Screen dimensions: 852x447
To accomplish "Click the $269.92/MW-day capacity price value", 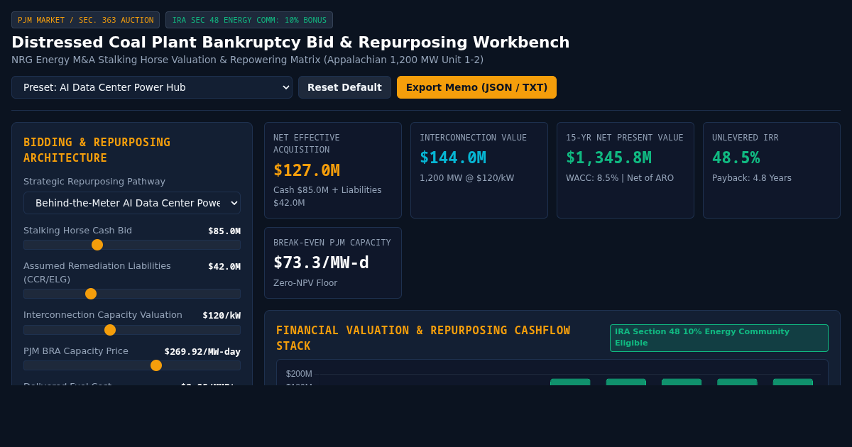I will 202,352.
